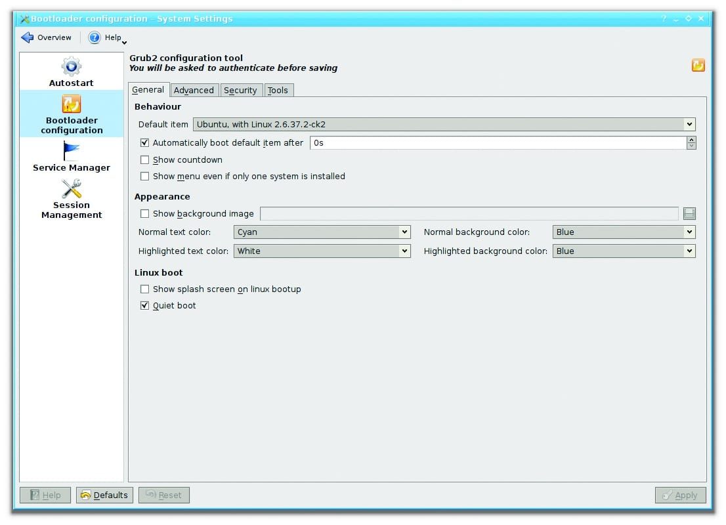The height and width of the screenshot is (525, 726).
Task: Click the Overview back arrow icon
Action: [28, 37]
